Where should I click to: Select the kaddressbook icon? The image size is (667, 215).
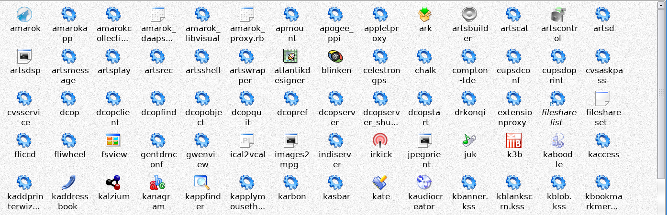point(68,183)
